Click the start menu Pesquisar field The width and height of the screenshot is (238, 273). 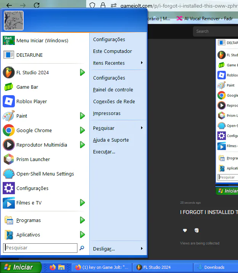pos(40,248)
